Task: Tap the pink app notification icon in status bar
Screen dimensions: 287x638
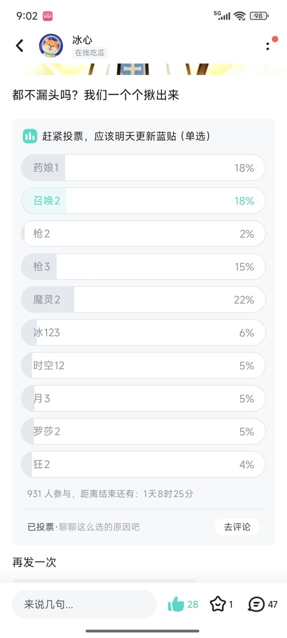Action: pos(48,16)
